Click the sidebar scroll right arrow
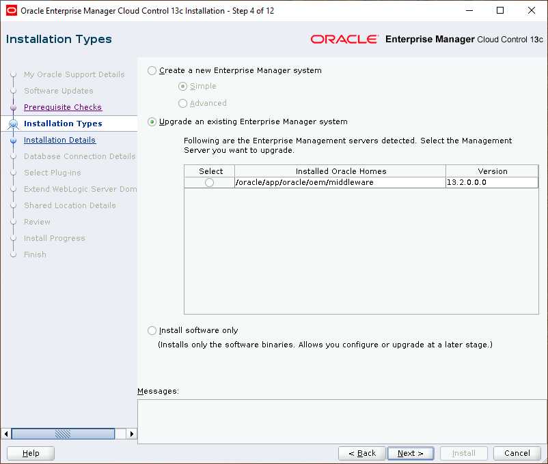The height and width of the screenshot is (464, 548). pos(131,434)
